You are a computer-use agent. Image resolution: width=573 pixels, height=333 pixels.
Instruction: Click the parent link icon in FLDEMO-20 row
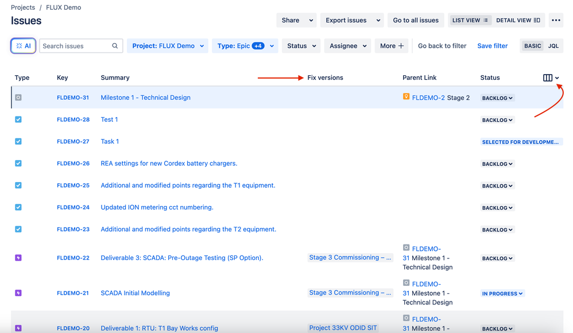[x=406, y=317]
